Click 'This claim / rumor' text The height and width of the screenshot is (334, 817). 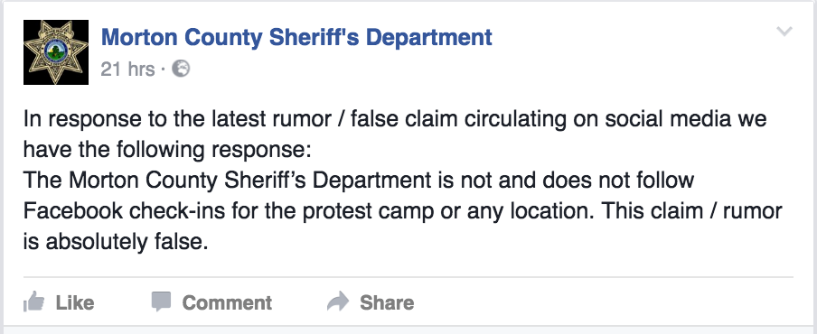695,211
